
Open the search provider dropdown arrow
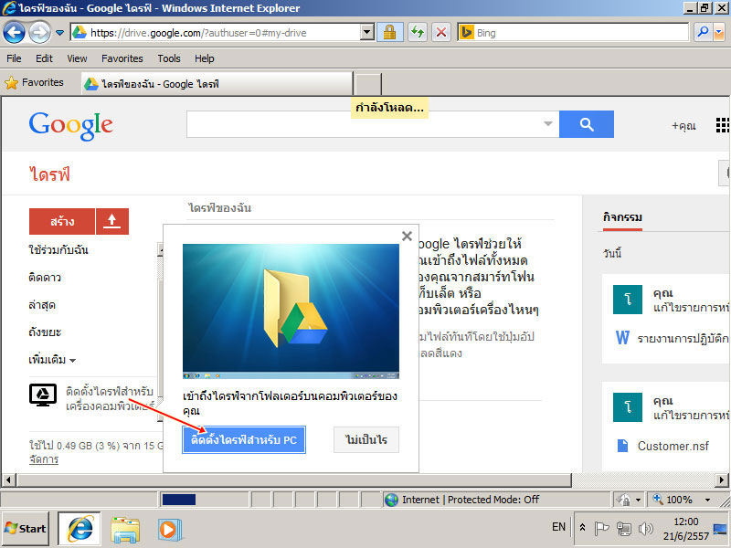click(x=719, y=33)
